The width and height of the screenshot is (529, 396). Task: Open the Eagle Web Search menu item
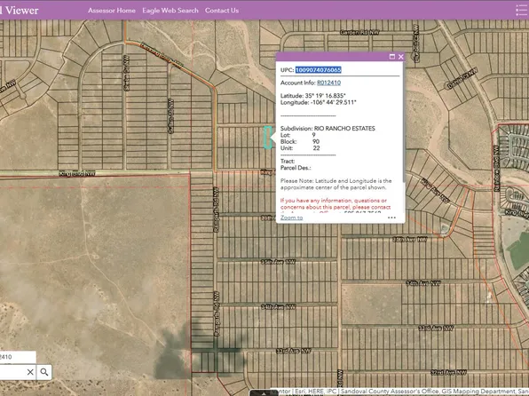coord(170,11)
